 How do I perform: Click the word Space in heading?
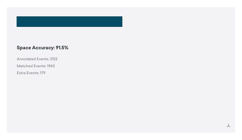click(x=24, y=48)
